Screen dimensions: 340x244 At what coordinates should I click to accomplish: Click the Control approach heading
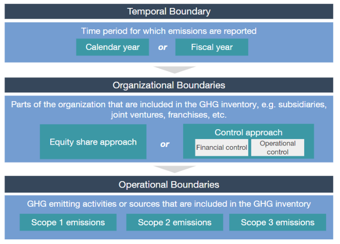(249, 132)
